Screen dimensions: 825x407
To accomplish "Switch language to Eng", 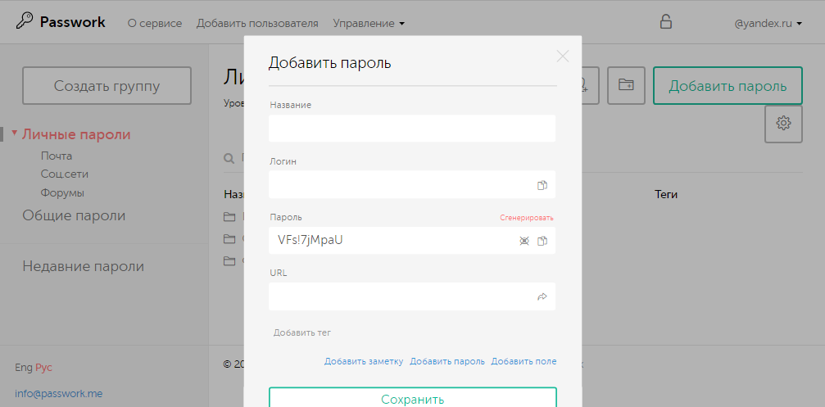I will [x=24, y=368].
